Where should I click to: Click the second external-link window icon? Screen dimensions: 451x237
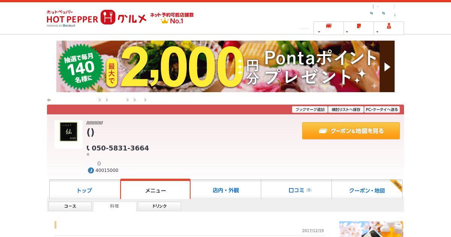(x=383, y=13)
